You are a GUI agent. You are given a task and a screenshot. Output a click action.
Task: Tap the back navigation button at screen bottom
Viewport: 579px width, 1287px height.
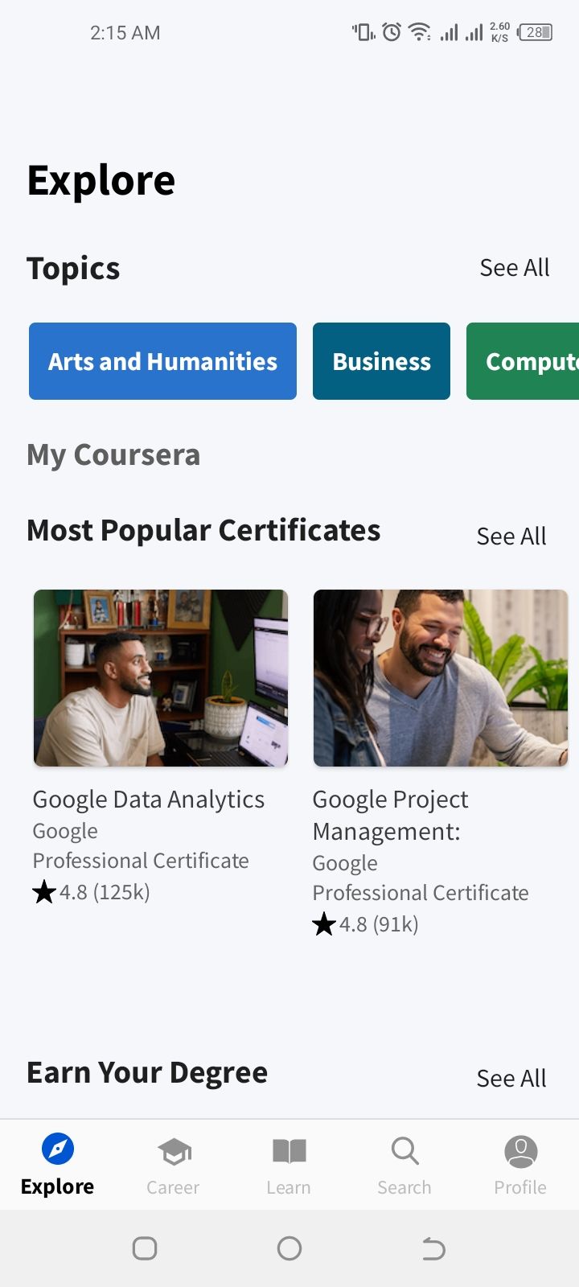click(x=433, y=1248)
